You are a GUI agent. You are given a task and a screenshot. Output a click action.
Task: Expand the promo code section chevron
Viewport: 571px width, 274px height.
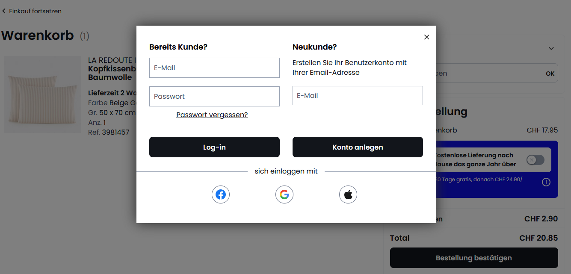tap(551, 48)
